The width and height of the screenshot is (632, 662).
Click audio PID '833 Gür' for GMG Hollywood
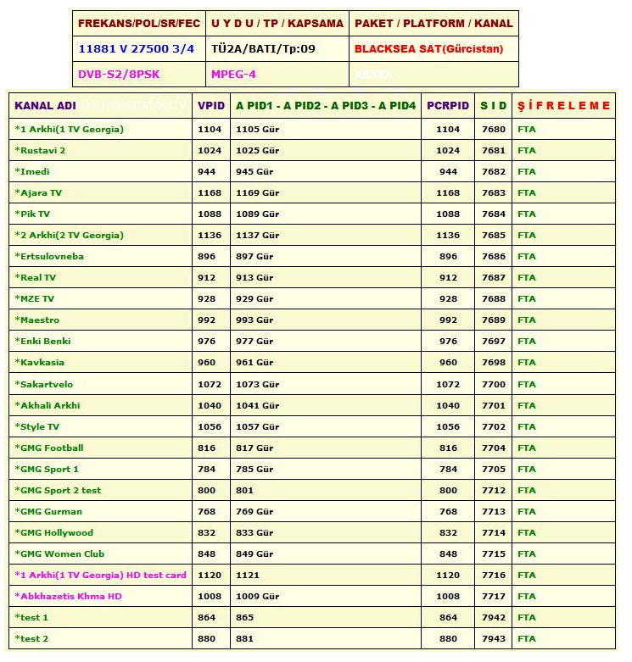(254, 532)
